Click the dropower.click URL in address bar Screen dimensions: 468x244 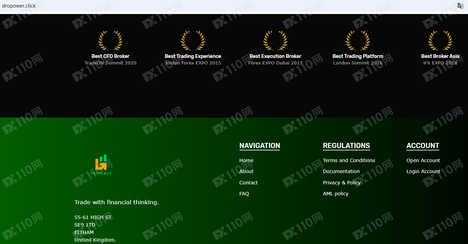coord(19,6)
